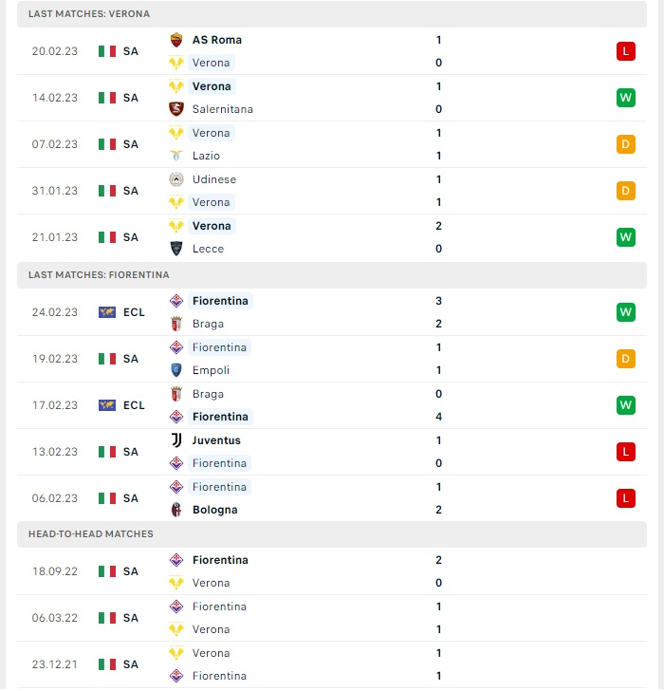Click the green W badge for Verona–Salernitana
Image resolution: width=664 pixels, height=691 pixels.
coord(626,98)
